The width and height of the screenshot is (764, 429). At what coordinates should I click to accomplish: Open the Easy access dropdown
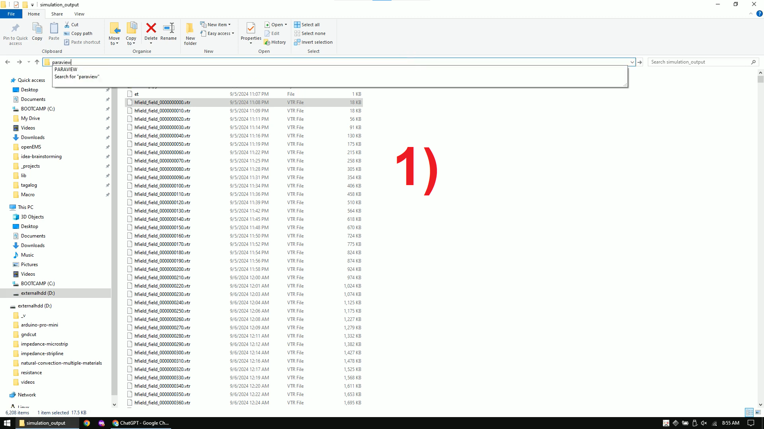[x=217, y=33]
